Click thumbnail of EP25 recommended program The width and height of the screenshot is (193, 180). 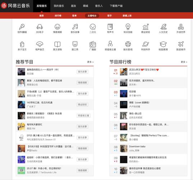(x=21, y=138)
